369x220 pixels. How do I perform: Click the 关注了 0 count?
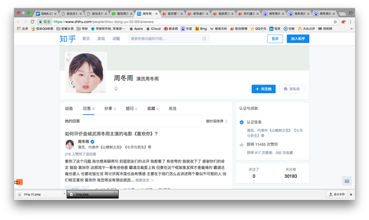click(x=254, y=173)
